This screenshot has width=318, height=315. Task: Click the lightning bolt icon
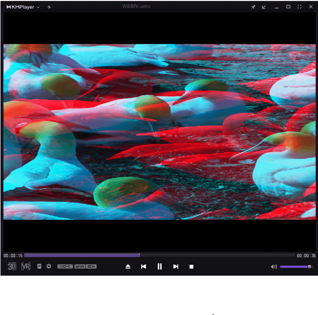(49, 7)
